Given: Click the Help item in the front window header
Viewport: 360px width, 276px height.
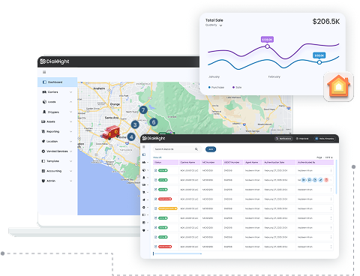Looking at the screenshot, I should pos(302,139).
